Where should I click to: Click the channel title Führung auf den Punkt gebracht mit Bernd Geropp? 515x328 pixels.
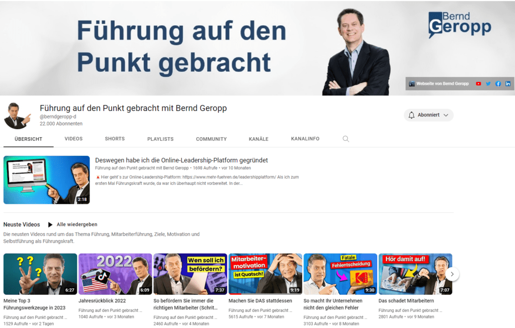pyautogui.click(x=133, y=108)
